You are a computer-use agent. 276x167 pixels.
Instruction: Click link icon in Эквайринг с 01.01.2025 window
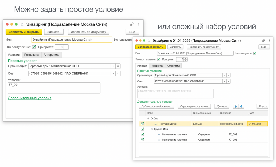pos(264,41)
